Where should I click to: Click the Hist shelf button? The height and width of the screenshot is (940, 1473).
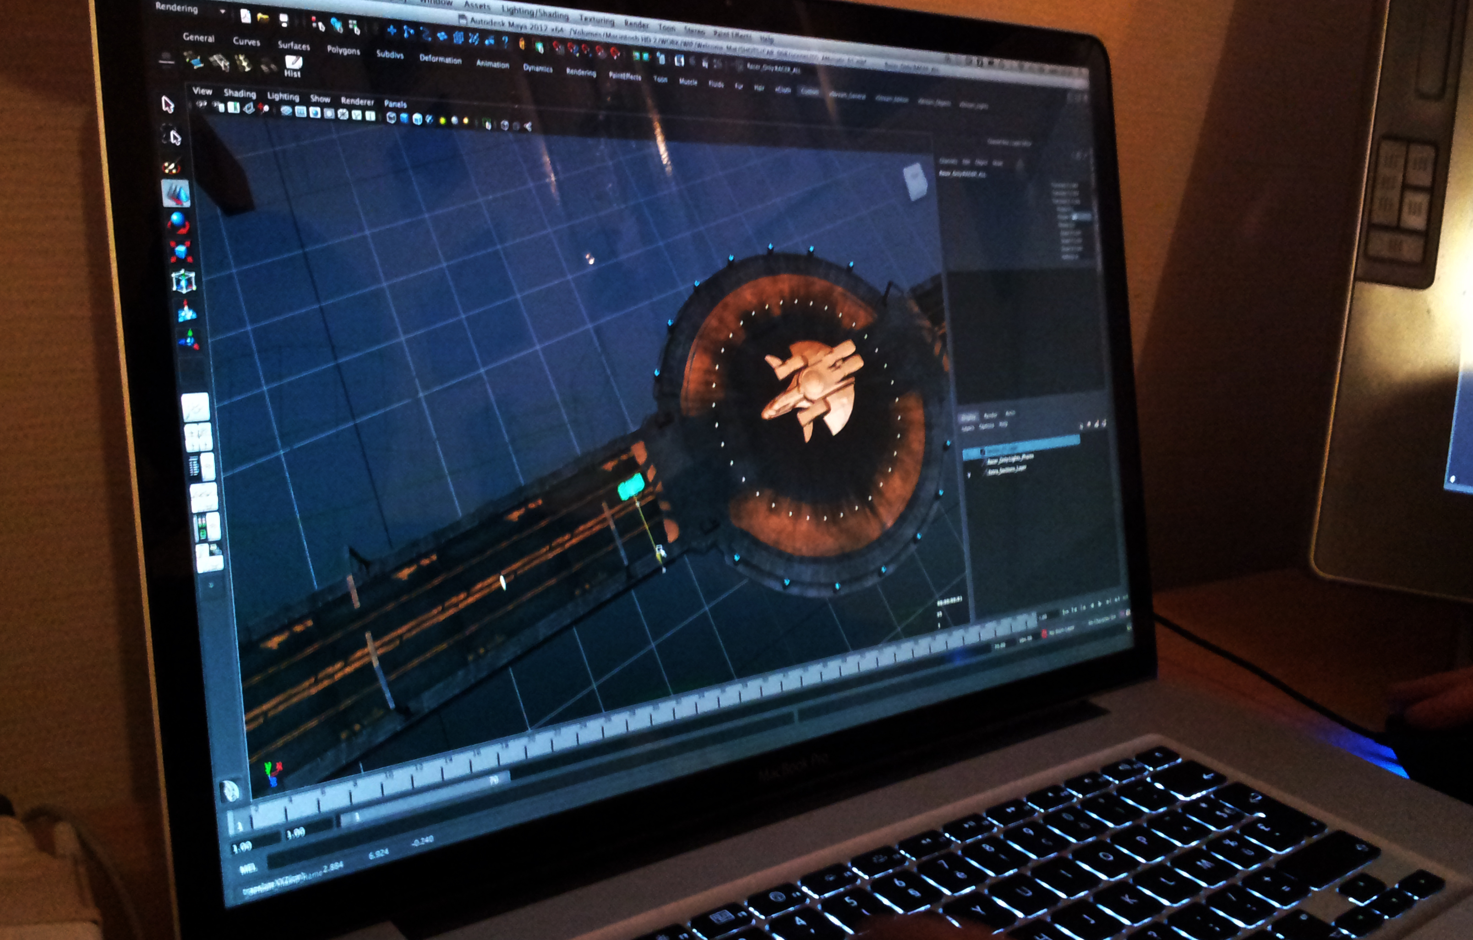click(293, 66)
